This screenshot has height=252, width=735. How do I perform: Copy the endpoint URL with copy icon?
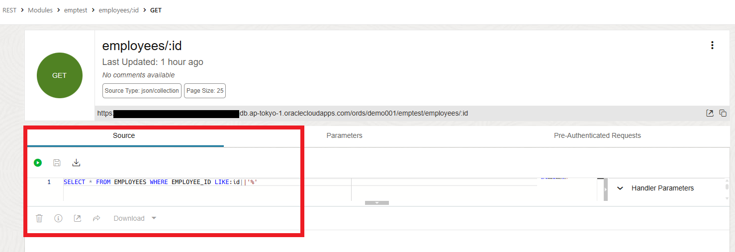723,113
